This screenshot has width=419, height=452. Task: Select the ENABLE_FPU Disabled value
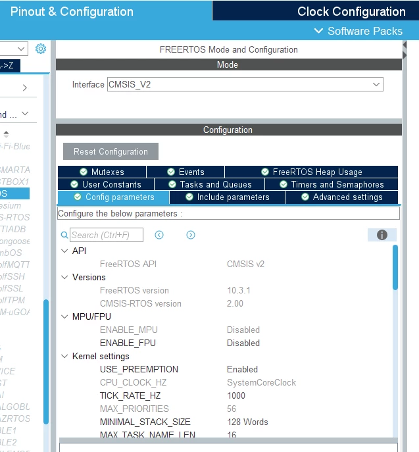[x=243, y=343]
